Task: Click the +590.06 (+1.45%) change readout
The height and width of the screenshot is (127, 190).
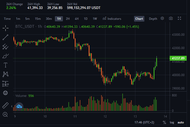Action: [x=126, y=27]
